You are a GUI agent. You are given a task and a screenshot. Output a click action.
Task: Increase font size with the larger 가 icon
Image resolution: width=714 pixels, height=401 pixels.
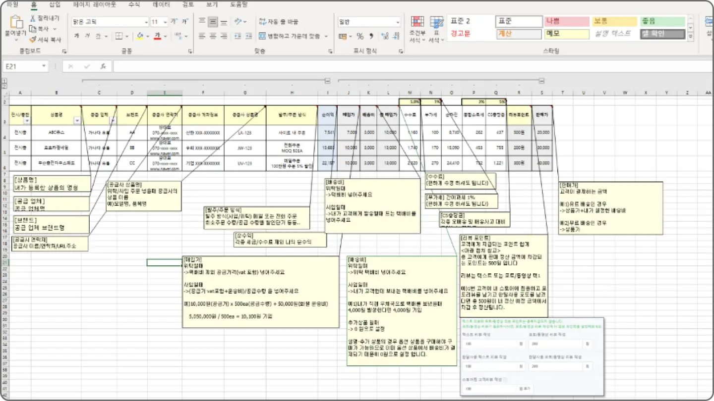coord(174,22)
